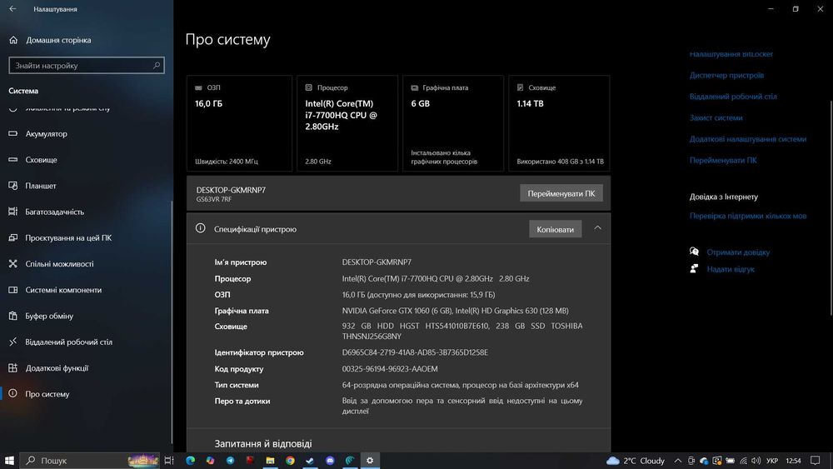The width and height of the screenshot is (833, 469).
Task: Click Надати відгук link
Action: click(x=731, y=269)
